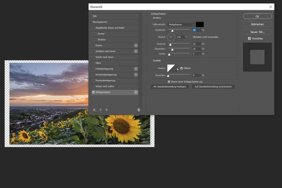The image size is (282, 188).
Task: Click the move effect down arrow
Action: click(x=107, y=110)
